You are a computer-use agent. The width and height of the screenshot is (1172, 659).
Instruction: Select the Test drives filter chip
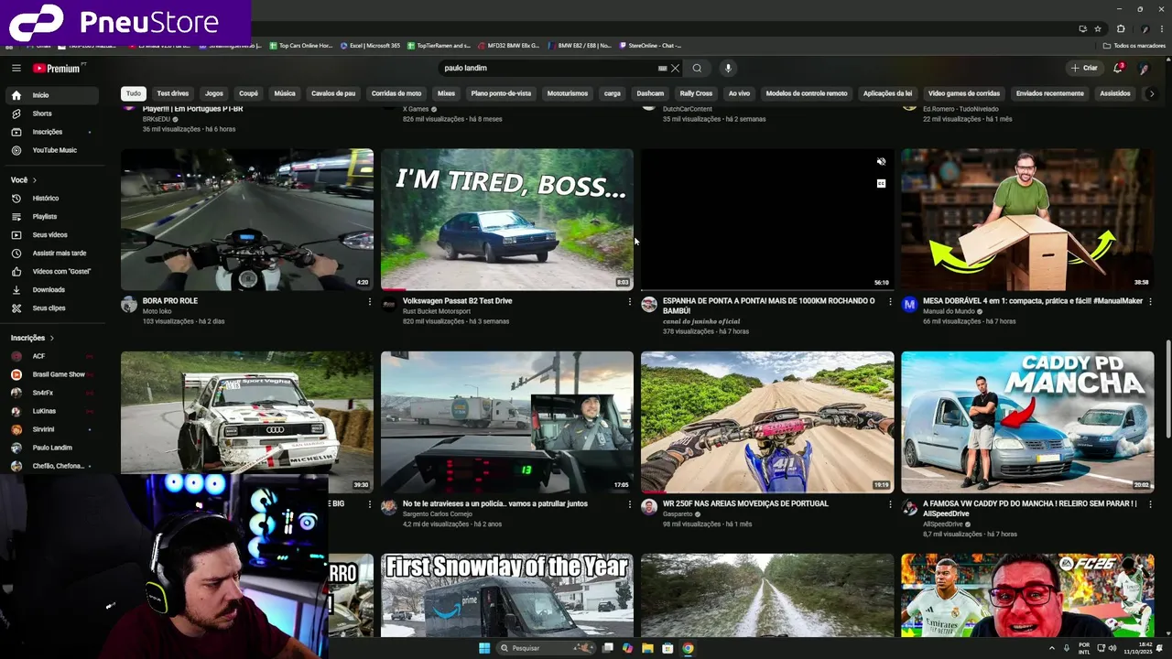172,93
